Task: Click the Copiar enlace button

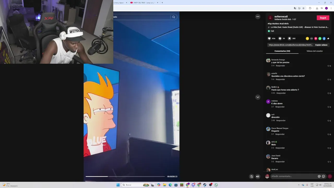Action: coord(321,45)
